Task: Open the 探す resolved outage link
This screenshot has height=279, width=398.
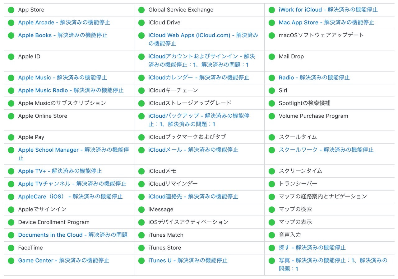Action: (x=312, y=248)
